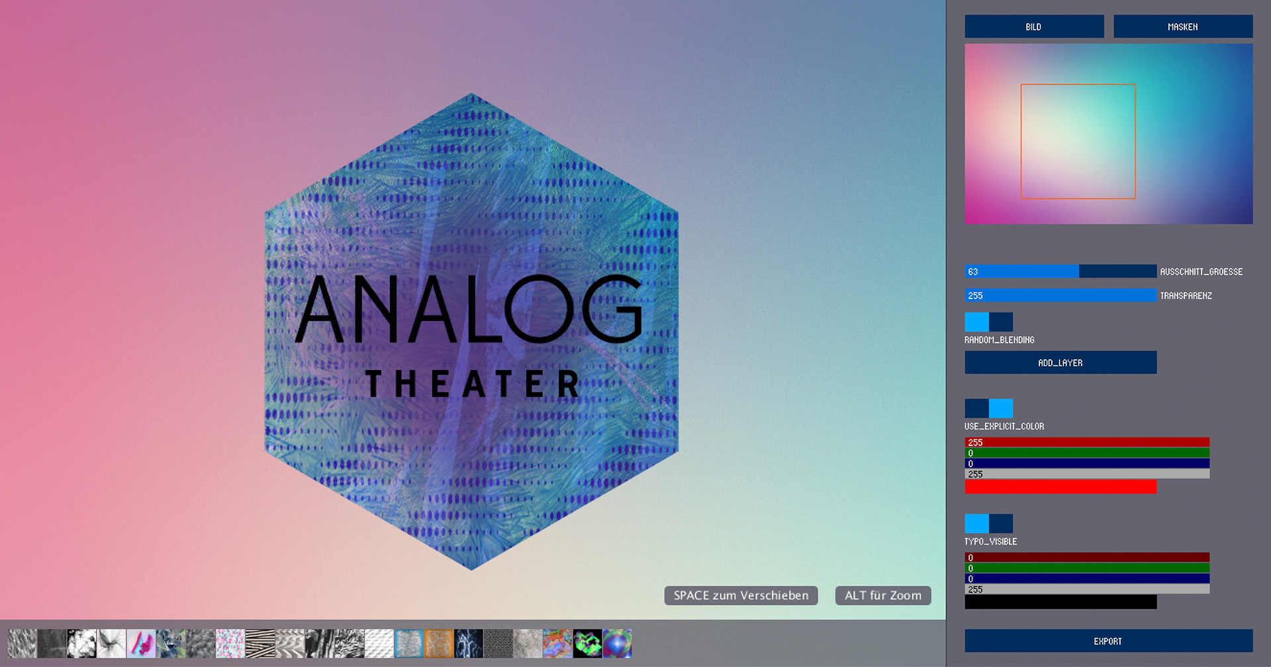This screenshot has height=667, width=1271.
Task: Adjust the TRANSPARENZ slider
Action: pyautogui.click(x=1060, y=295)
